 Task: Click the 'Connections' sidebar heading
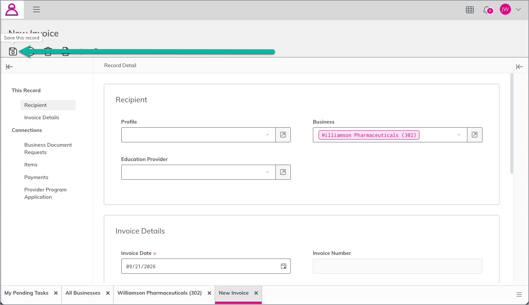pyautogui.click(x=27, y=130)
